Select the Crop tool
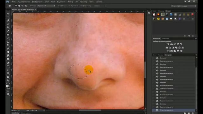Viewport: 203px width, 114px height. point(8,28)
